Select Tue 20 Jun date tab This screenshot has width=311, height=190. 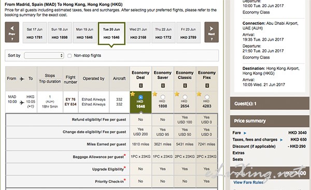pos(111,34)
